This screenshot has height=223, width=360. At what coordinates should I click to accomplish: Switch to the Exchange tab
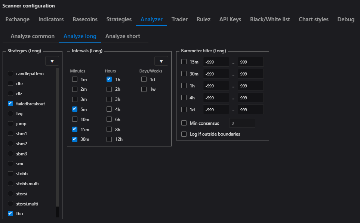(x=18, y=19)
